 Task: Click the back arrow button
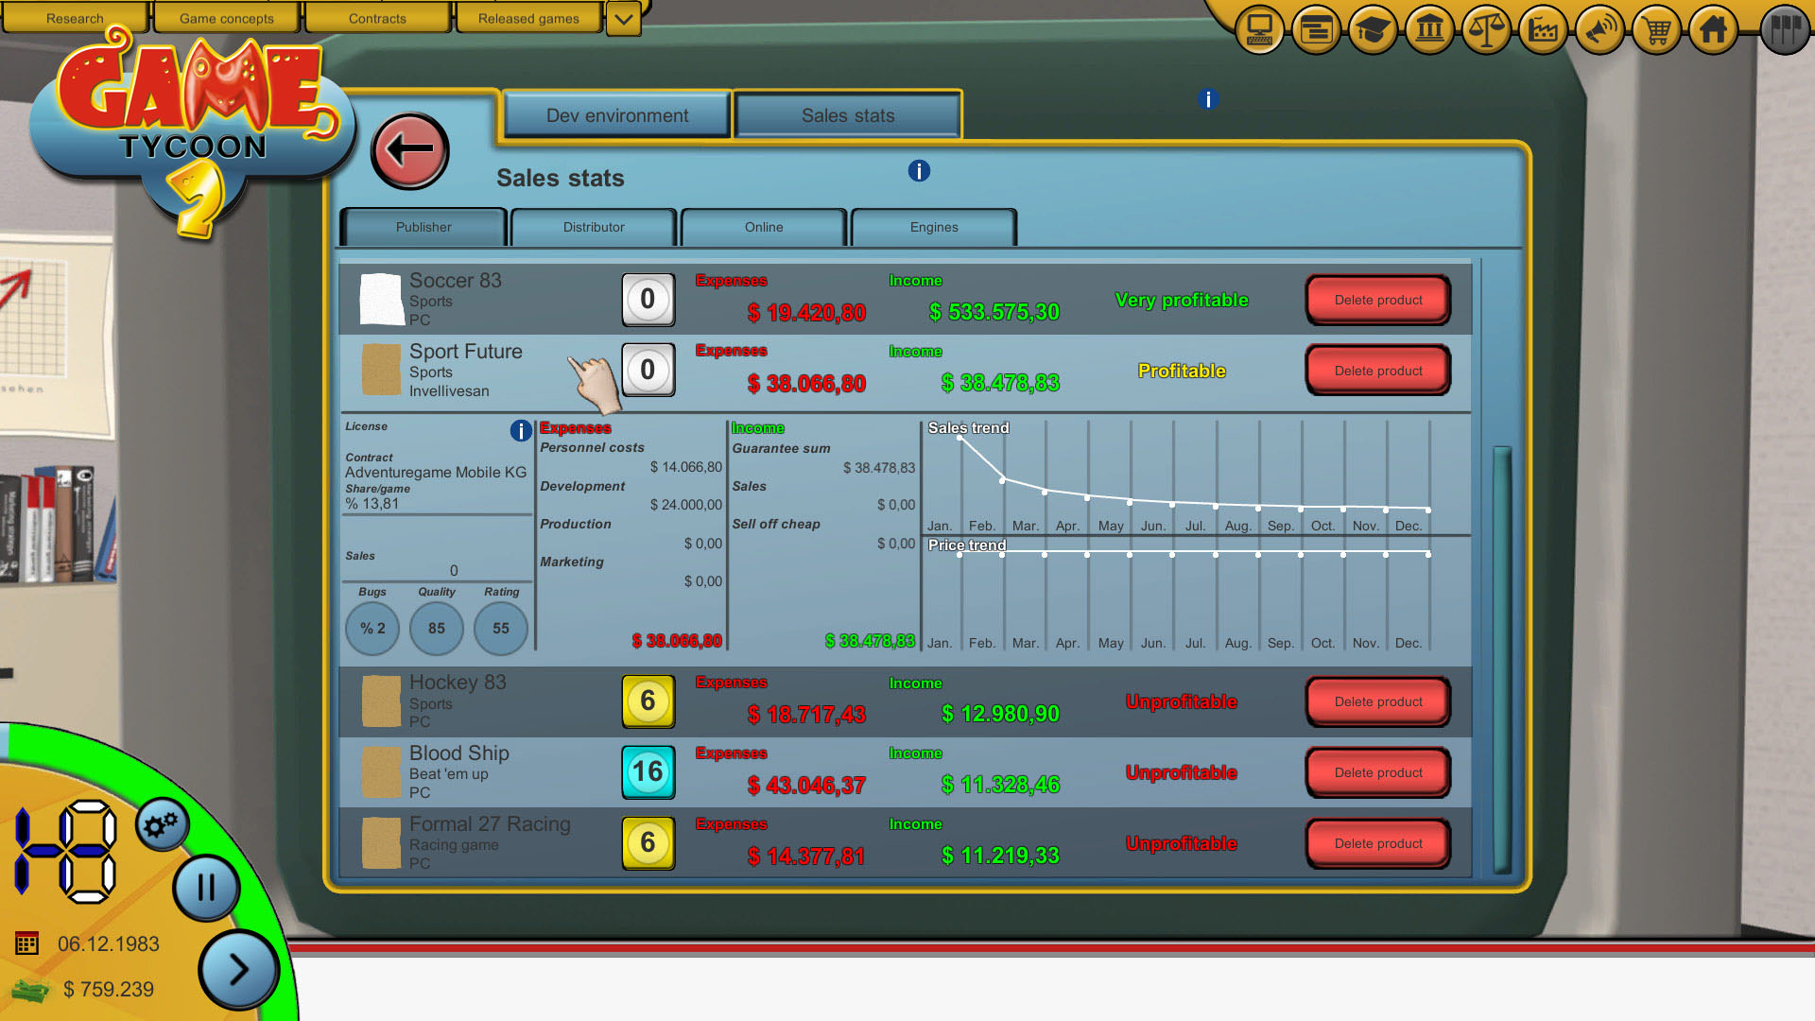pyautogui.click(x=408, y=150)
